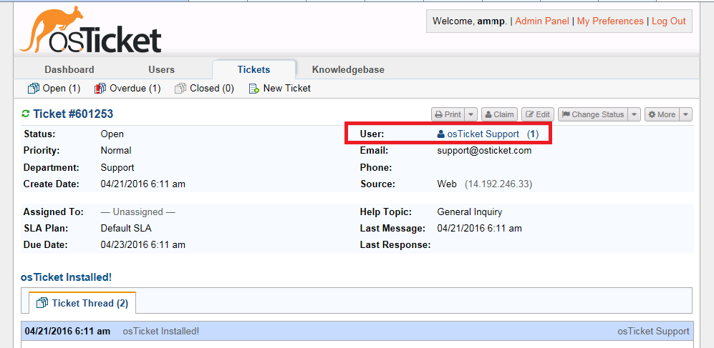Click the source IP (14.192.246.33)
The height and width of the screenshot is (348, 714).
pos(498,184)
